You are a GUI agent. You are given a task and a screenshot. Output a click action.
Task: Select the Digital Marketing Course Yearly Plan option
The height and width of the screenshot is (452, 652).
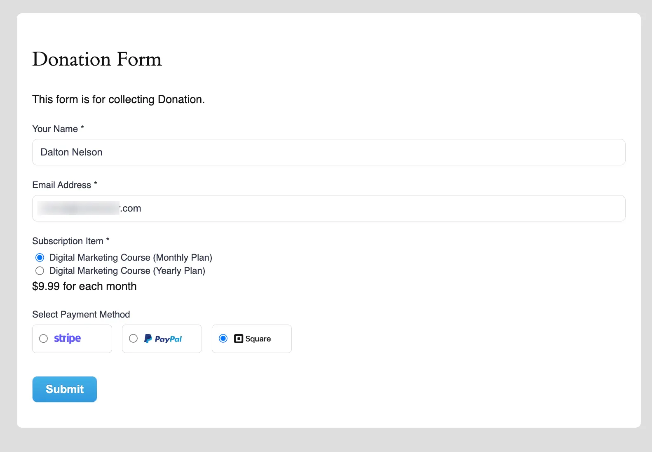click(x=40, y=271)
